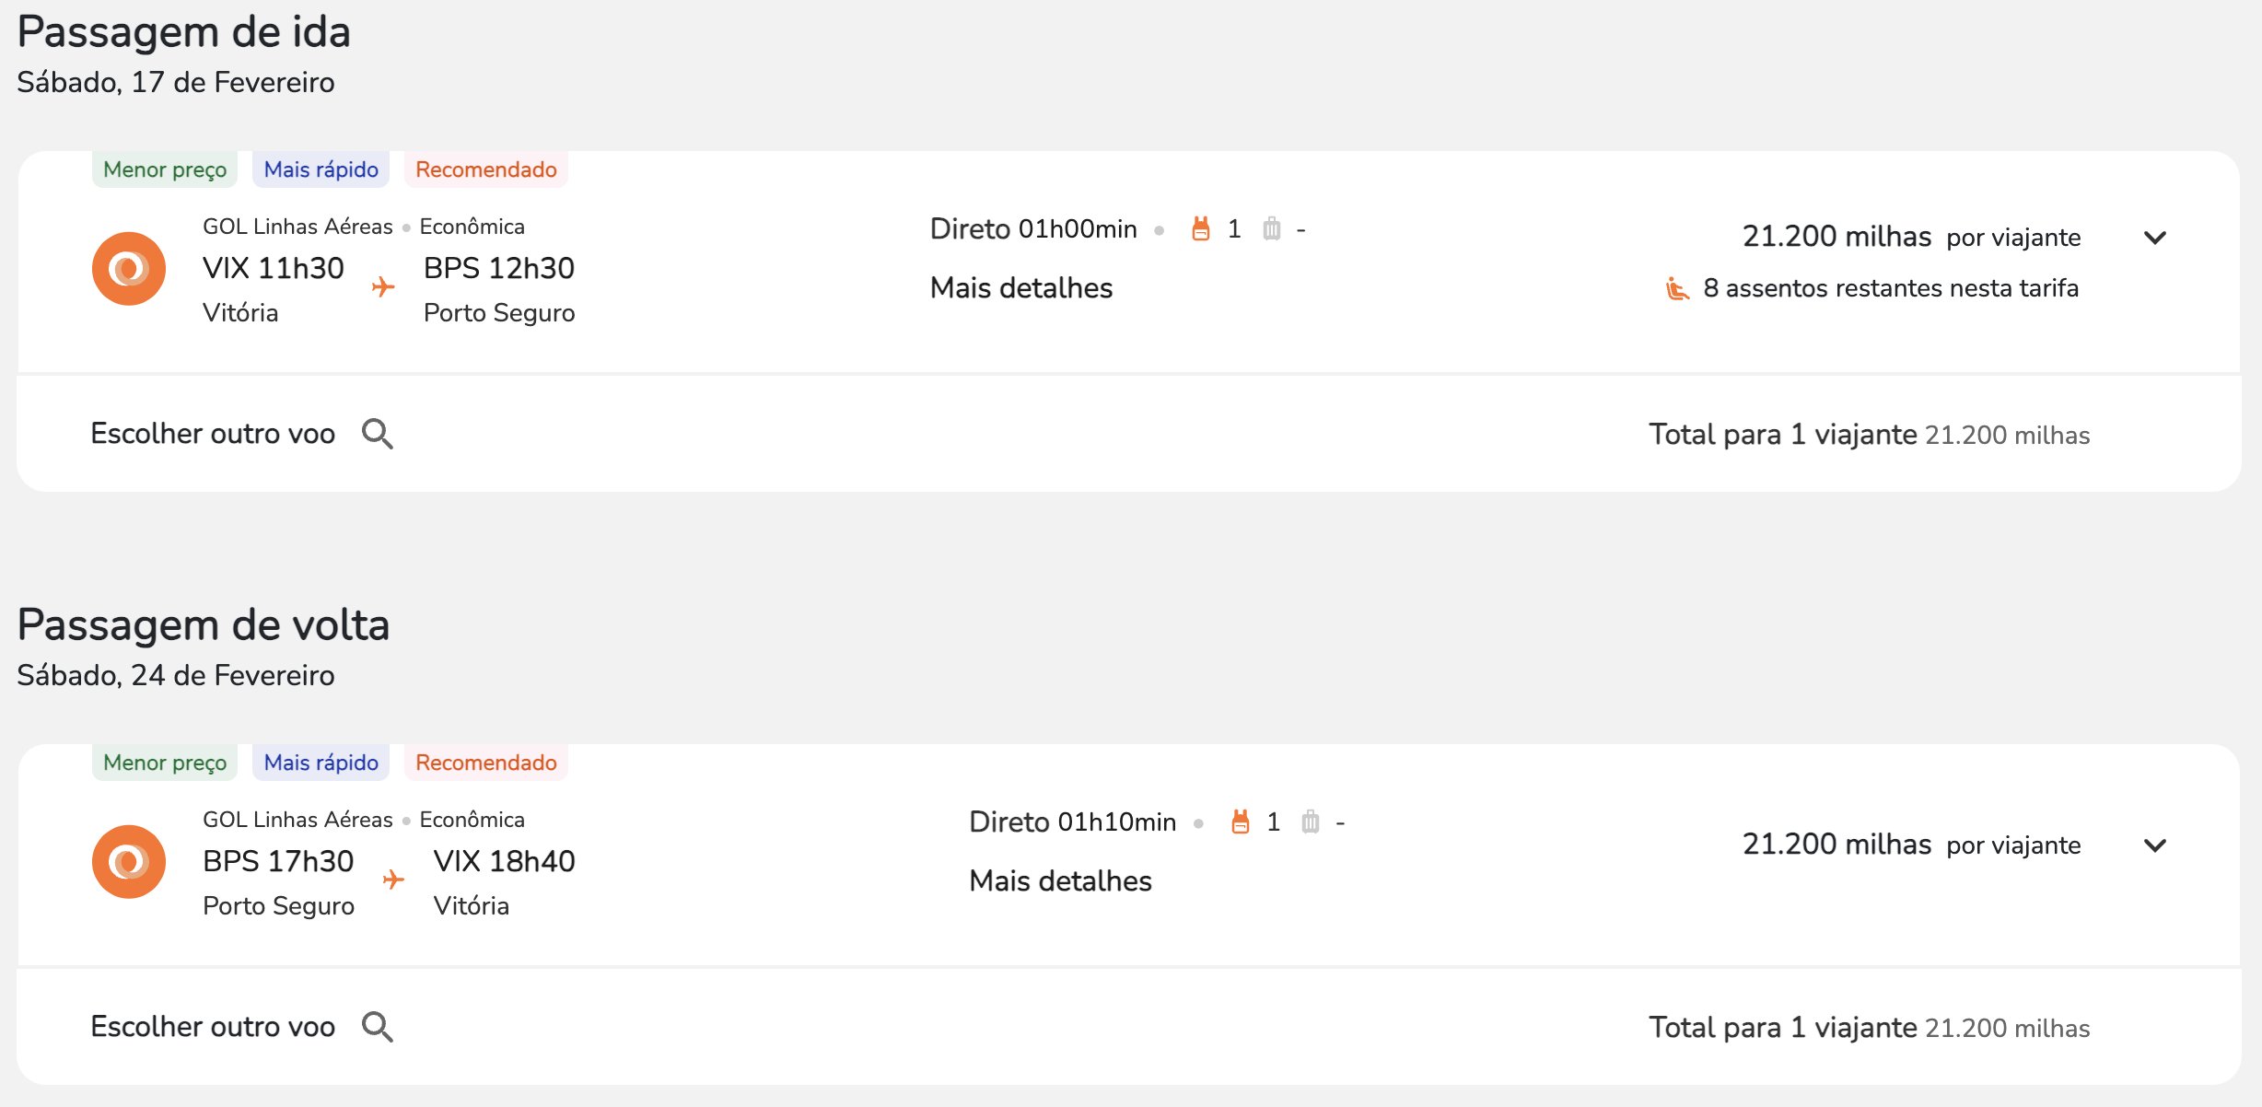Click the GOL airline logo on outbound flight
This screenshot has height=1107, width=2262.
click(x=129, y=269)
